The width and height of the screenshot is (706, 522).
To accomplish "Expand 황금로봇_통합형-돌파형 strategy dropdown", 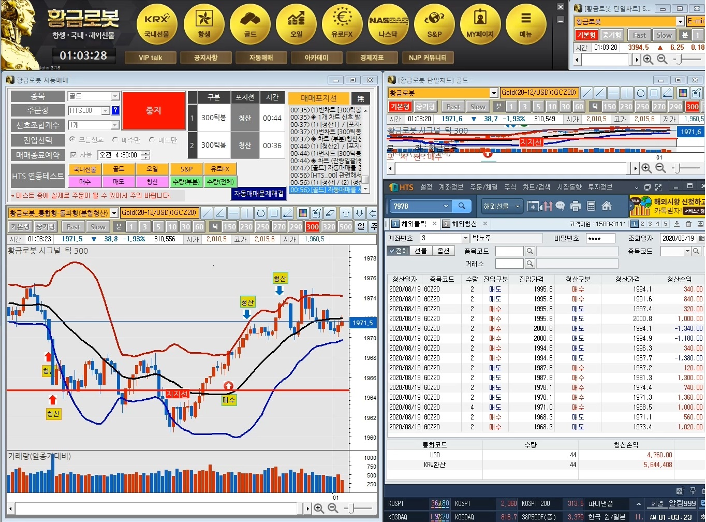I will [114, 213].
